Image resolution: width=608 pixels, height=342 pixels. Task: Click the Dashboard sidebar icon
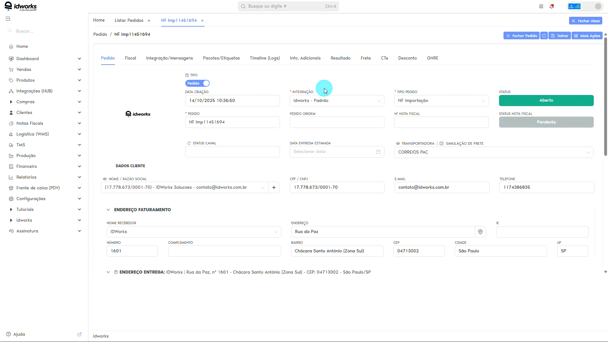tap(11, 59)
